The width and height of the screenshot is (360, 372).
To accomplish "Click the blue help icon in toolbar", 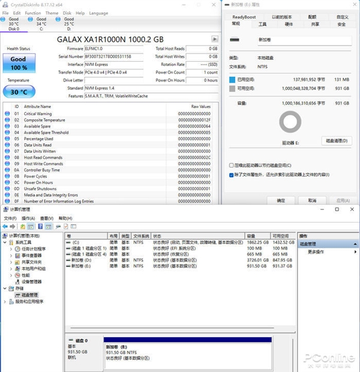I will coord(41,227).
